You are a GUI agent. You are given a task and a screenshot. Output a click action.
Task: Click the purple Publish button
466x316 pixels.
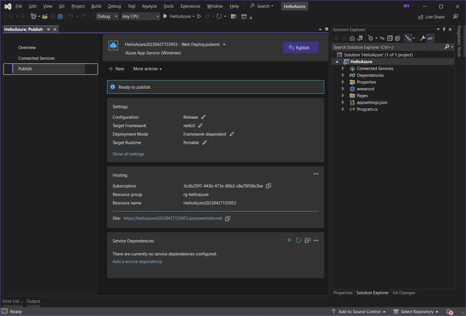pos(301,48)
